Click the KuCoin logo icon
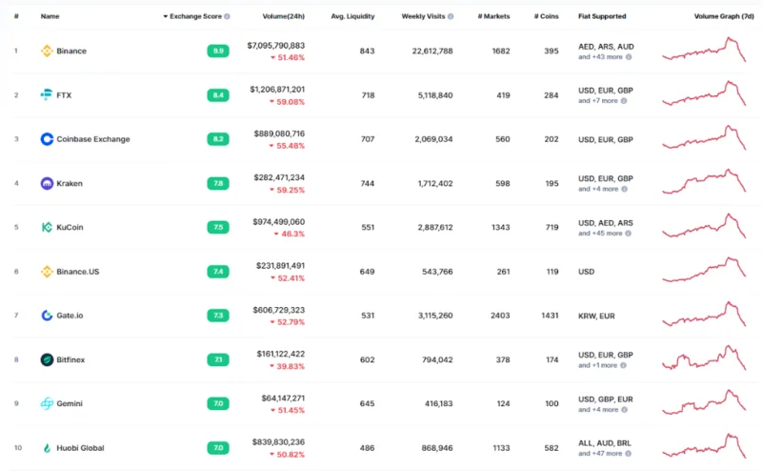 coord(47,227)
